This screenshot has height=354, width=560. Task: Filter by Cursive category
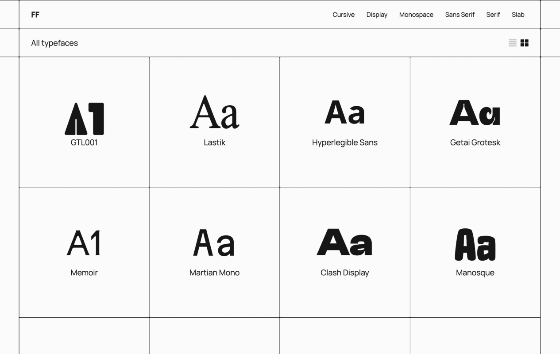[x=344, y=15]
